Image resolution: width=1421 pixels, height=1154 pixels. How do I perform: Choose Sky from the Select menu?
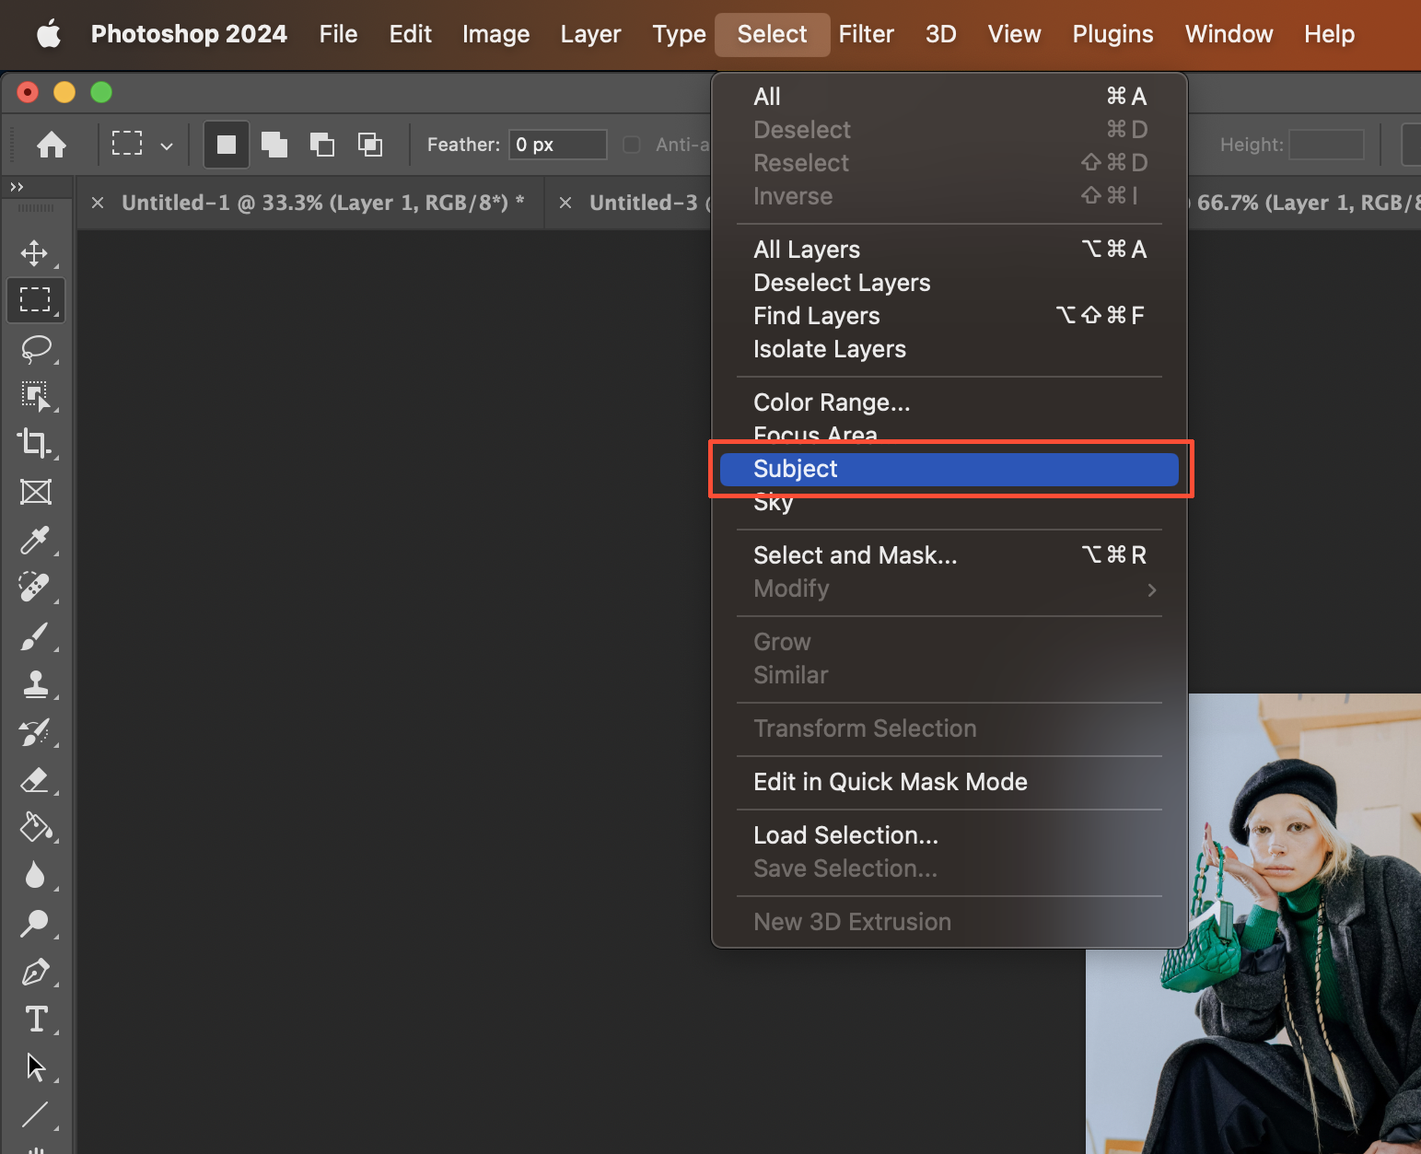[x=949, y=503]
